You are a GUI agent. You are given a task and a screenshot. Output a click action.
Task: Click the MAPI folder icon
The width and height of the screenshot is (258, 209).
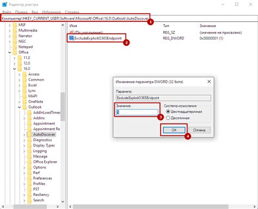click(x=24, y=96)
